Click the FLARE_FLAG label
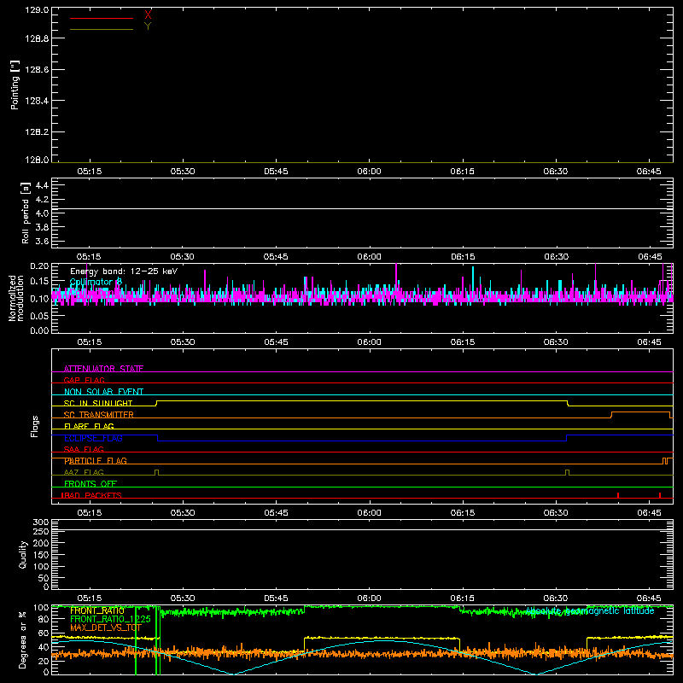Screen dimensions: 683x683 point(89,426)
